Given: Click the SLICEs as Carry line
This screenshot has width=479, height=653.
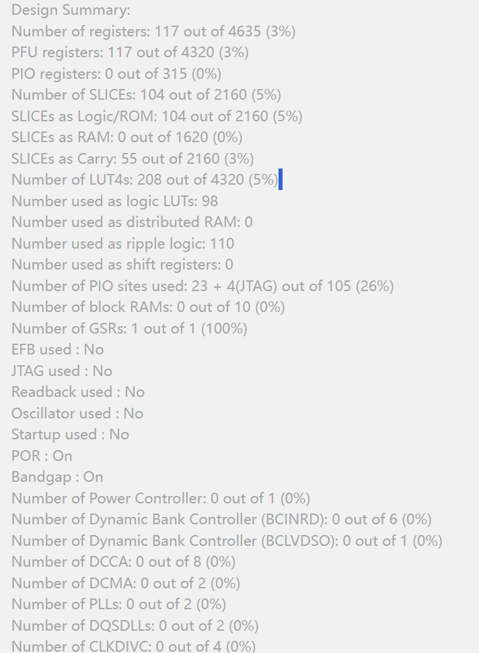Looking at the screenshot, I should pyautogui.click(x=133, y=158).
